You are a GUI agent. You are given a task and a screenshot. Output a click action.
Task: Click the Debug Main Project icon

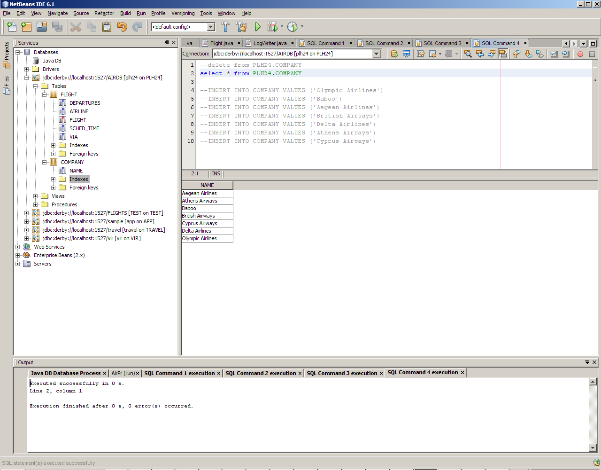tap(272, 27)
